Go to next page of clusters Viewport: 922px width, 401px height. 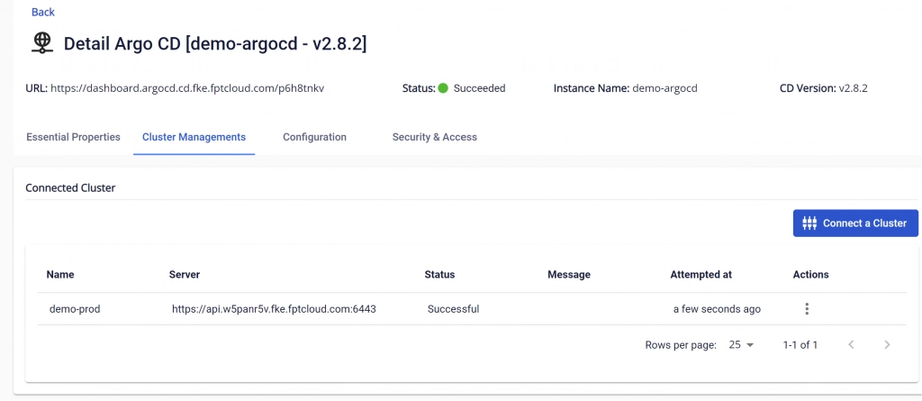pos(887,345)
